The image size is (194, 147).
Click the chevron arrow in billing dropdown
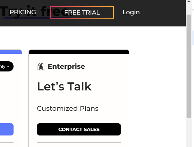point(8,66)
